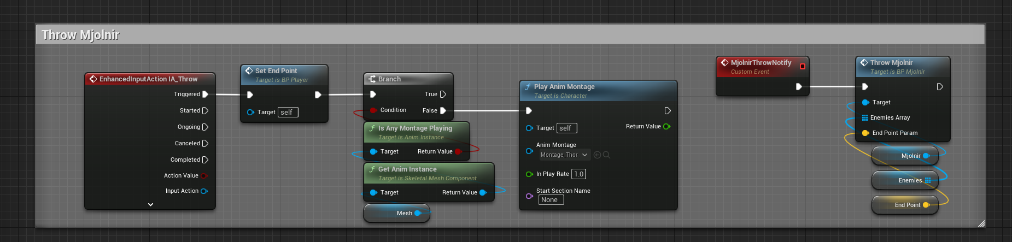Click the Target pin on Play Anim Montage
The image size is (1012, 242).
pos(529,128)
